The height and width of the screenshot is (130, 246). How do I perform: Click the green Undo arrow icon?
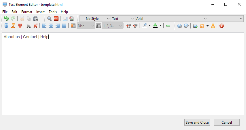pyautogui.click(x=6, y=19)
